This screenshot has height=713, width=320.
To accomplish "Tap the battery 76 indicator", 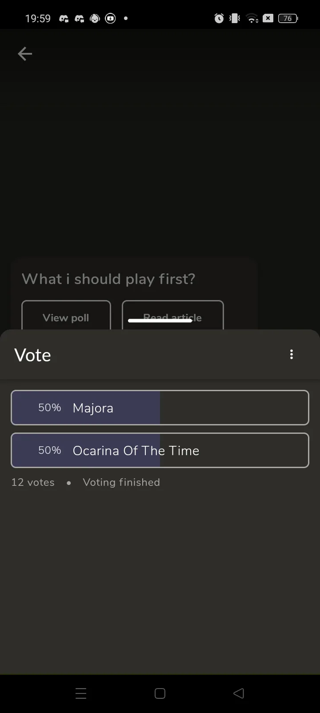I will click(x=288, y=18).
